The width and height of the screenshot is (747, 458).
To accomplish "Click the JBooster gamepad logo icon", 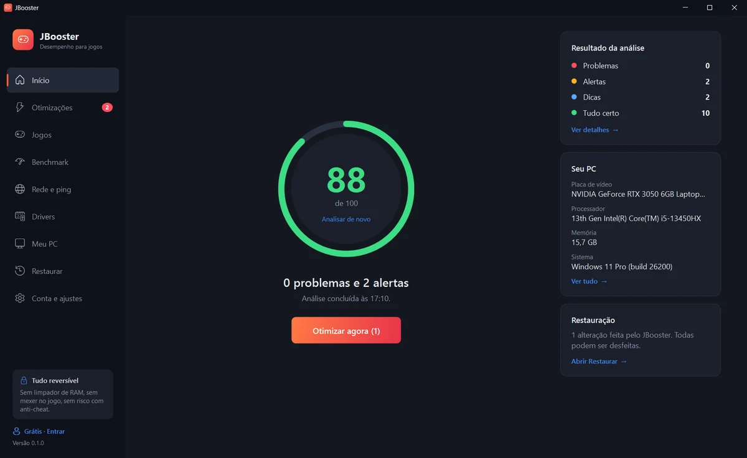I will [23, 40].
